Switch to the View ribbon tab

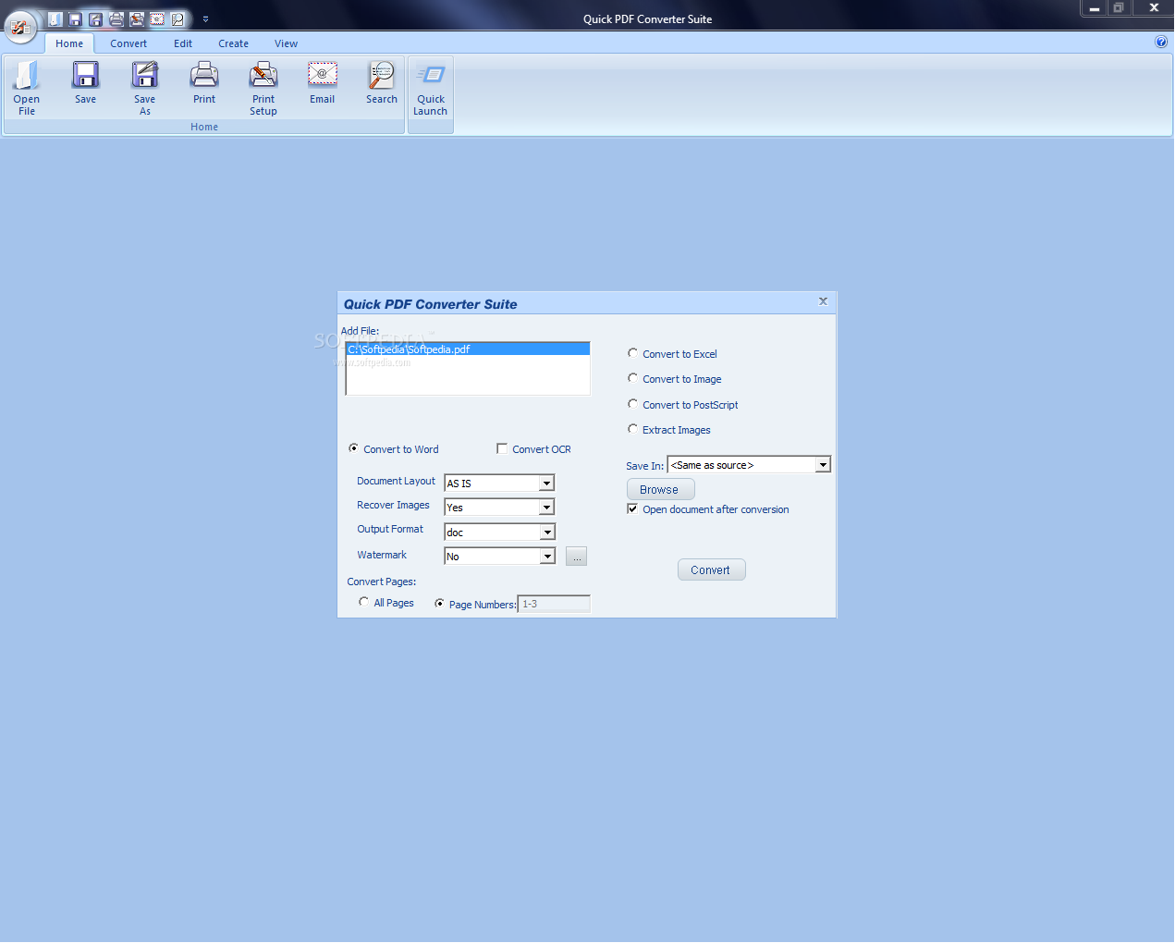pos(286,43)
